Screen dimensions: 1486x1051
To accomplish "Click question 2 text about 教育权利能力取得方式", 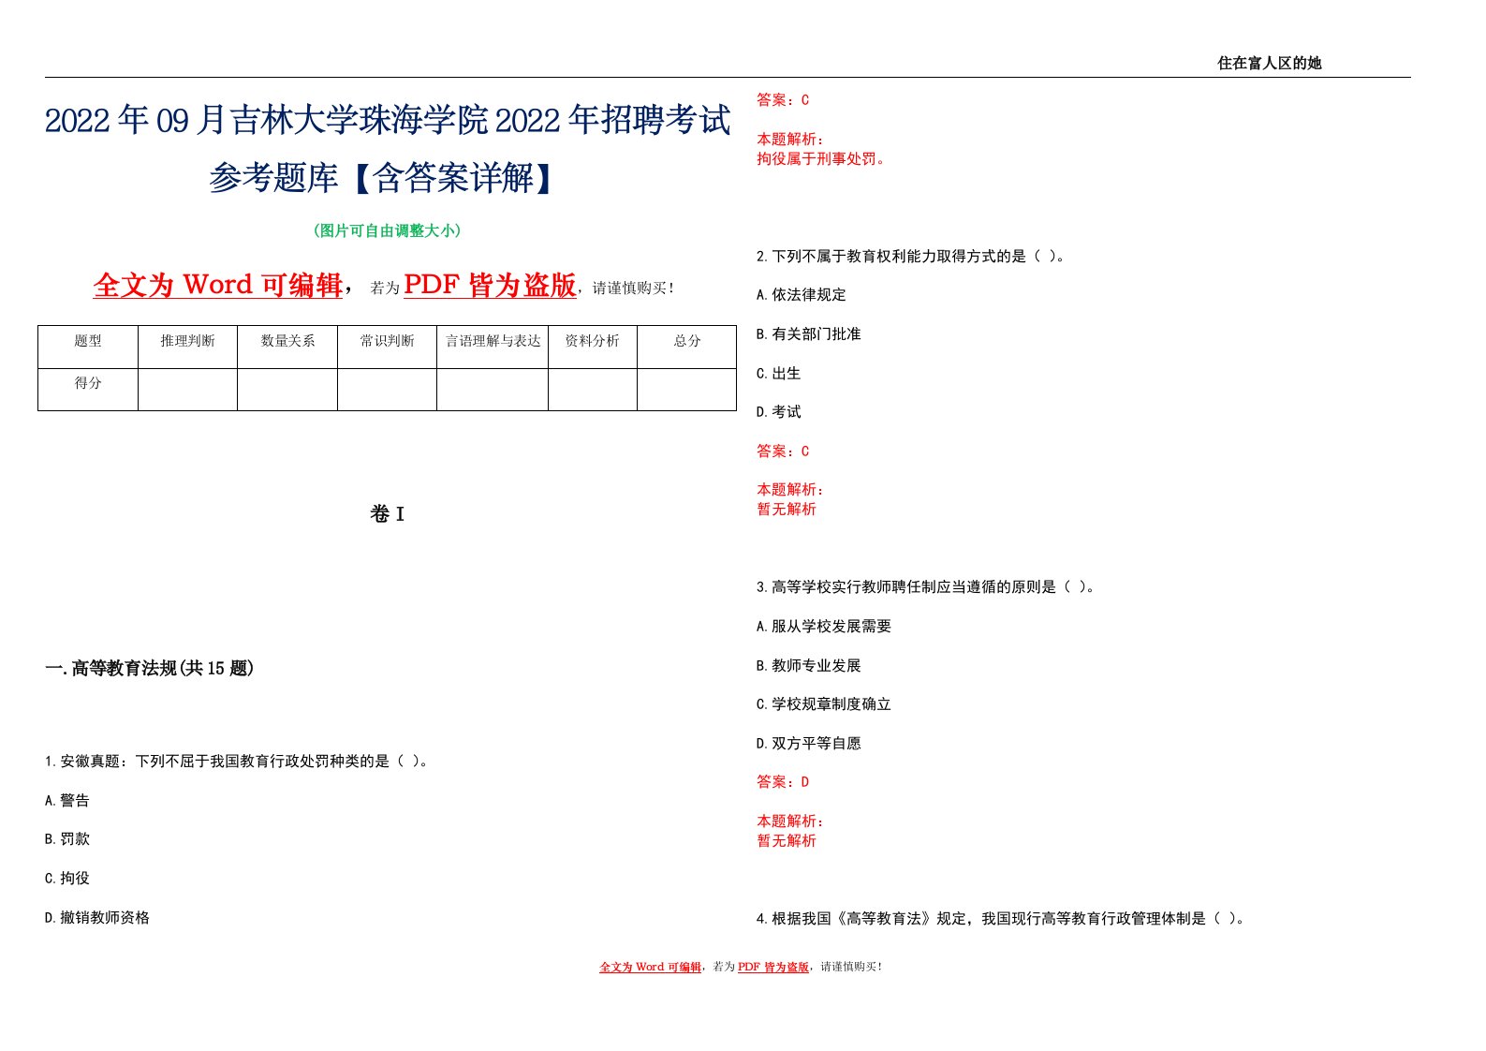I will click(911, 256).
